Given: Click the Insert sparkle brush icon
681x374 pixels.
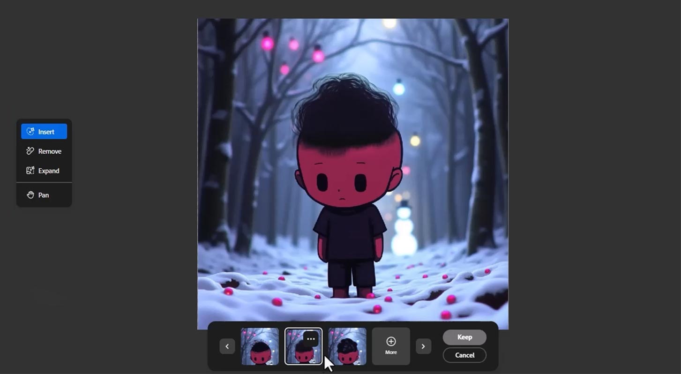Looking at the screenshot, I should click(30, 132).
